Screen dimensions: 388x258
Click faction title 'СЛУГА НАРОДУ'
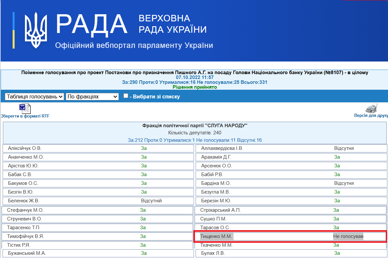pos(195,125)
